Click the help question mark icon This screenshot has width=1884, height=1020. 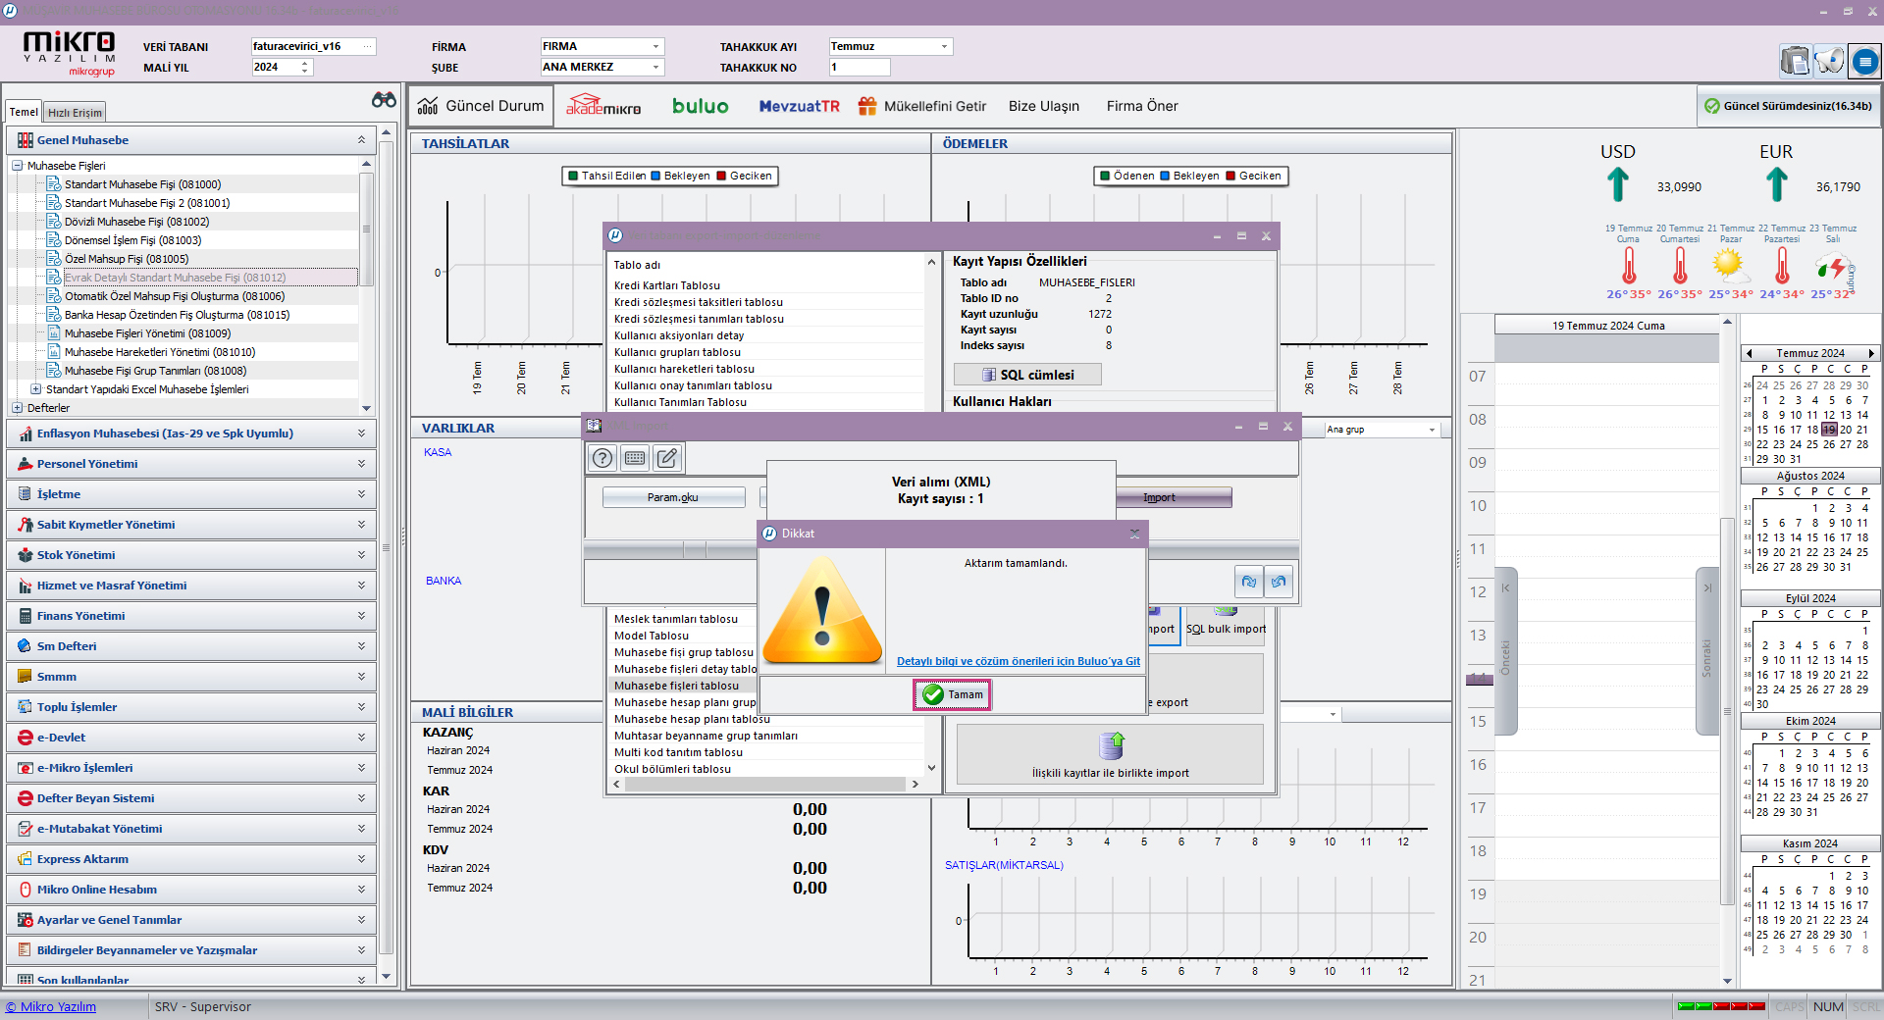pos(602,458)
